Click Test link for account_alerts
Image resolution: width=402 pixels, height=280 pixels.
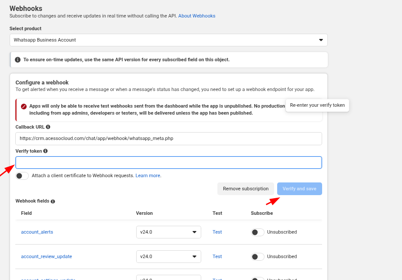[217, 232]
